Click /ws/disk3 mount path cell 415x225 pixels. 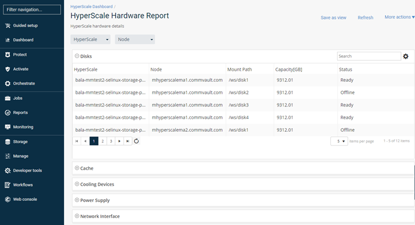pyautogui.click(x=239, y=105)
